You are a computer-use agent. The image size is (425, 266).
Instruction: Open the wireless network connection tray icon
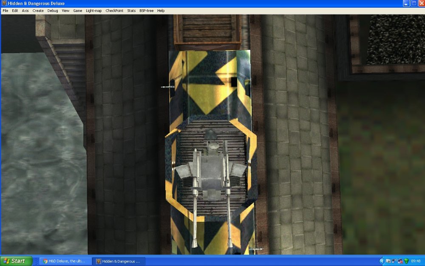(394, 261)
